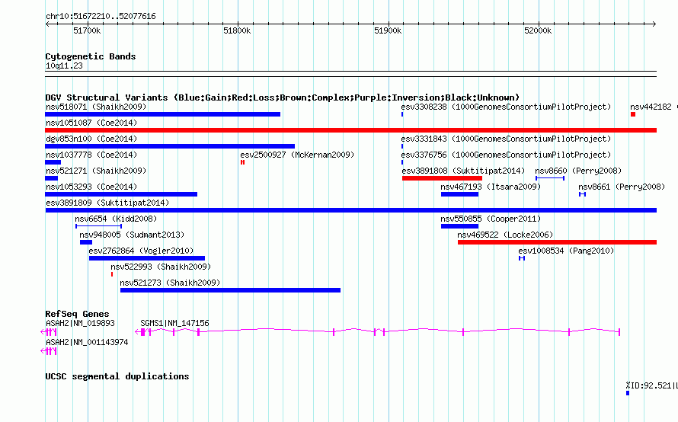This screenshot has height=422, width=678.
Task: Open the nsv8660 (Perry2008) variant label
Action: pyautogui.click(x=578, y=171)
